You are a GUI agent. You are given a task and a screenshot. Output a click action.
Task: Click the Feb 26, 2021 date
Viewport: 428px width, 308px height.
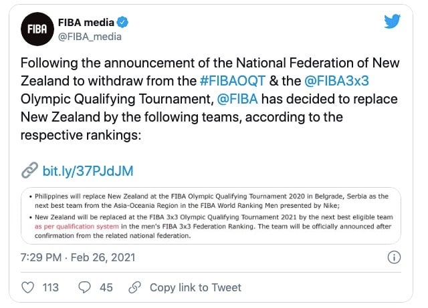(x=103, y=257)
